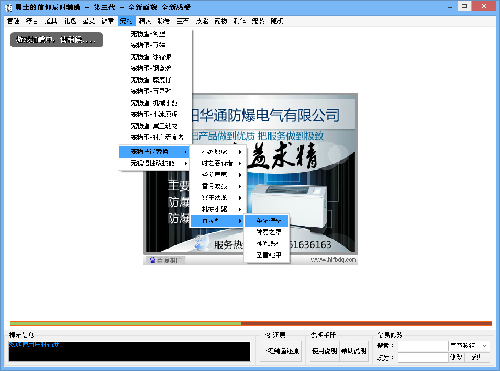Expand 宠物技能替换 submenu

click(x=154, y=152)
